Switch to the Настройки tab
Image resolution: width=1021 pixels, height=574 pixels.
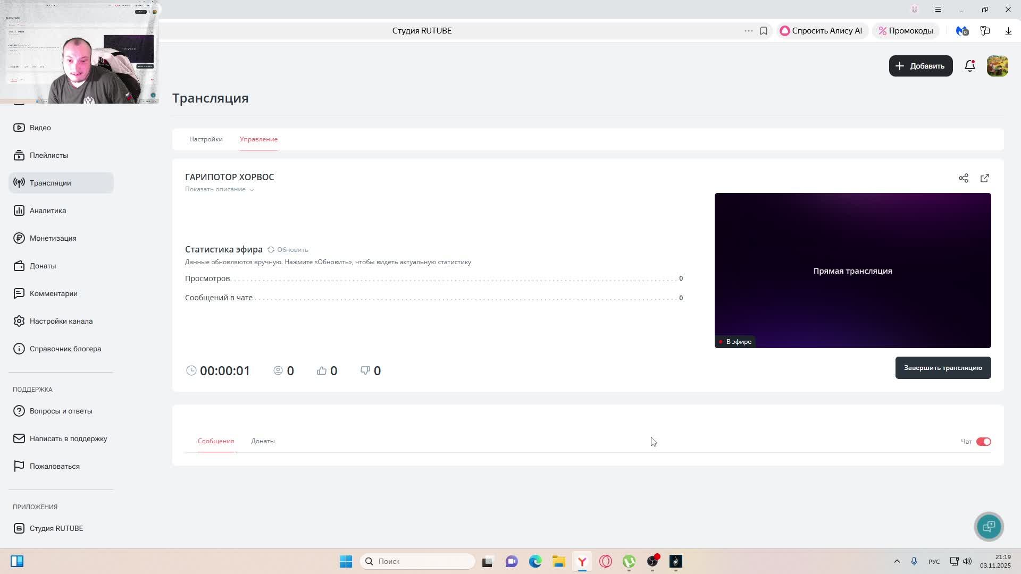(206, 139)
